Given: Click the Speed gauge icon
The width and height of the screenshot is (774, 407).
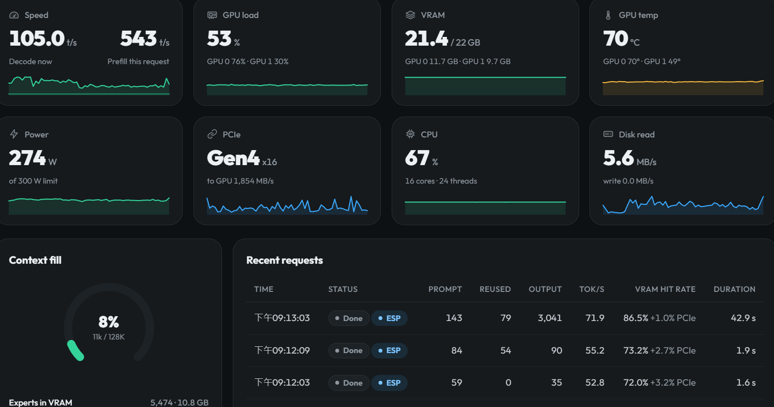Looking at the screenshot, I should [x=14, y=15].
